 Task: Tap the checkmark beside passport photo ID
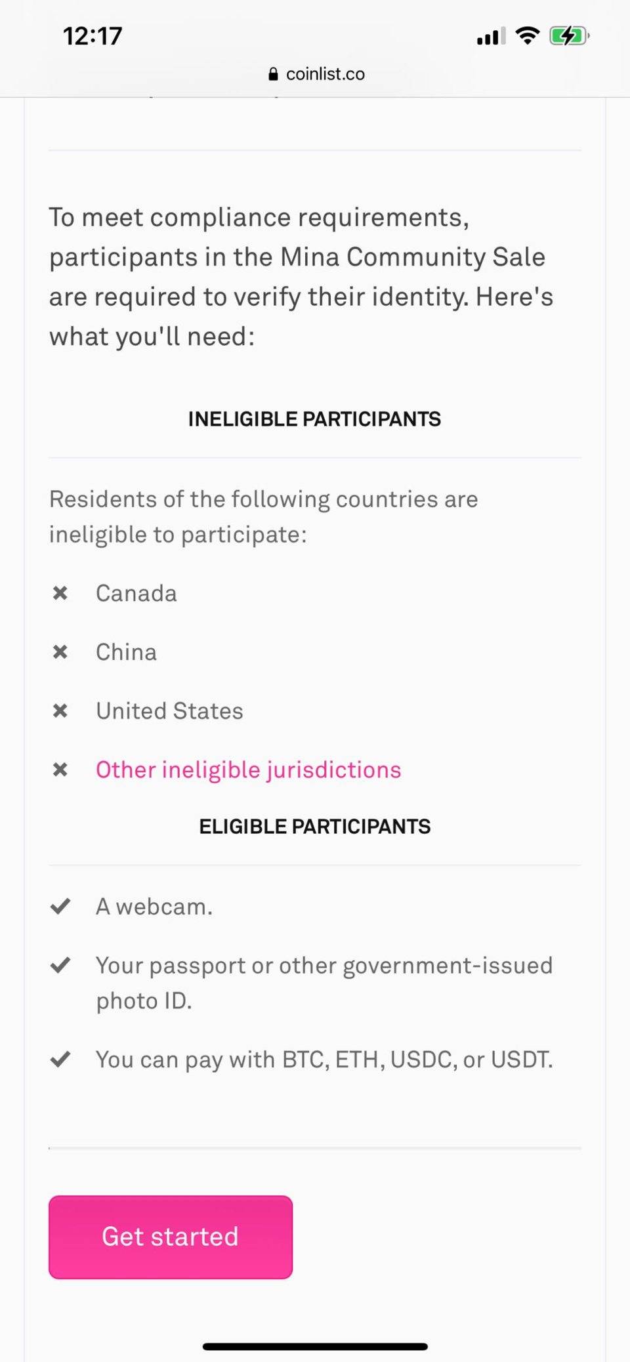pyautogui.click(x=60, y=965)
